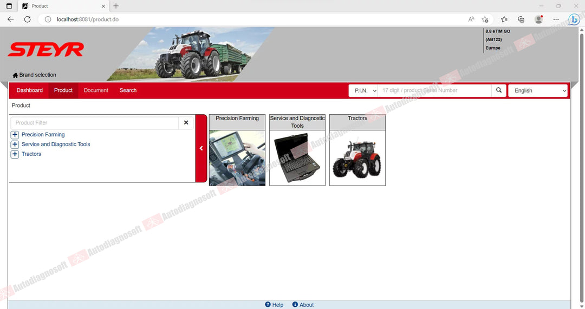Open the Document tab

pos(96,90)
